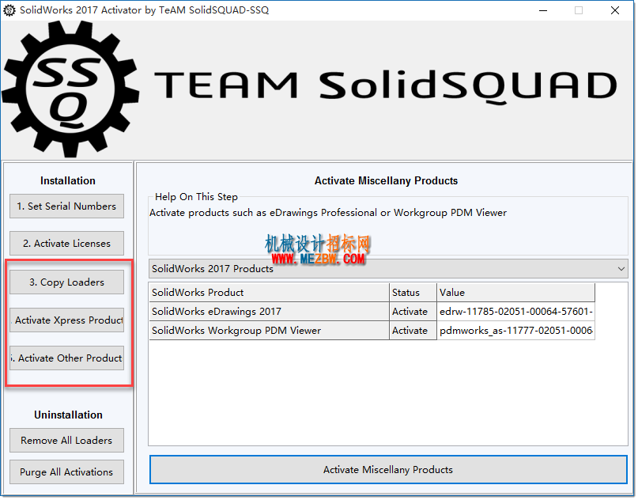
Task: Click the Remove All Loaders button
Action: [66, 441]
